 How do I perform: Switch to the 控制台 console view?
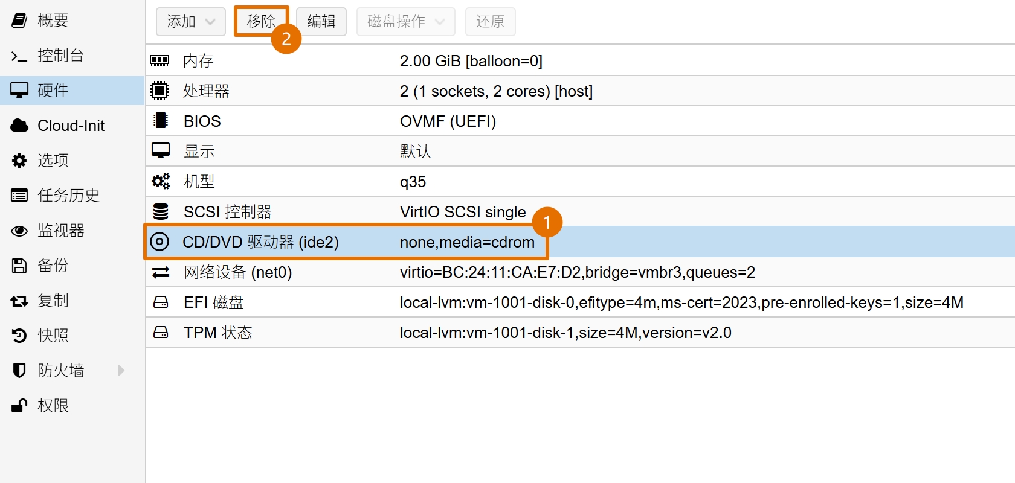(x=60, y=56)
